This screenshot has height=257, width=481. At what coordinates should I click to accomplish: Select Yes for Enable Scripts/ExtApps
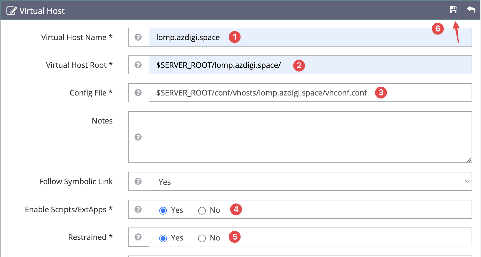click(x=163, y=210)
